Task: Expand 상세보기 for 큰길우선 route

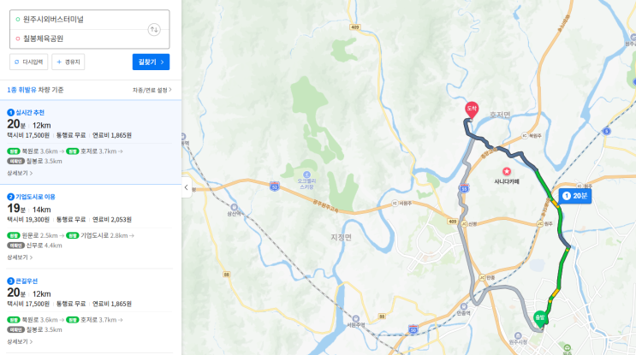Action: [20, 341]
